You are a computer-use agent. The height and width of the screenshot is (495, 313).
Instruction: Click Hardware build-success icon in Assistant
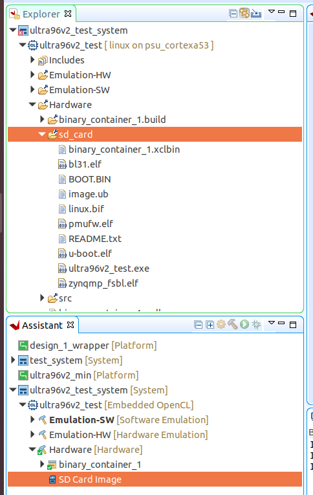42,450
